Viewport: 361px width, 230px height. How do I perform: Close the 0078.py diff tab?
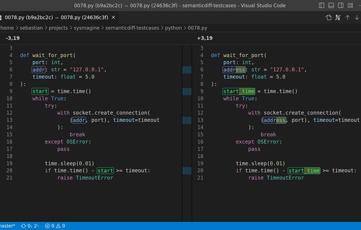113,18
